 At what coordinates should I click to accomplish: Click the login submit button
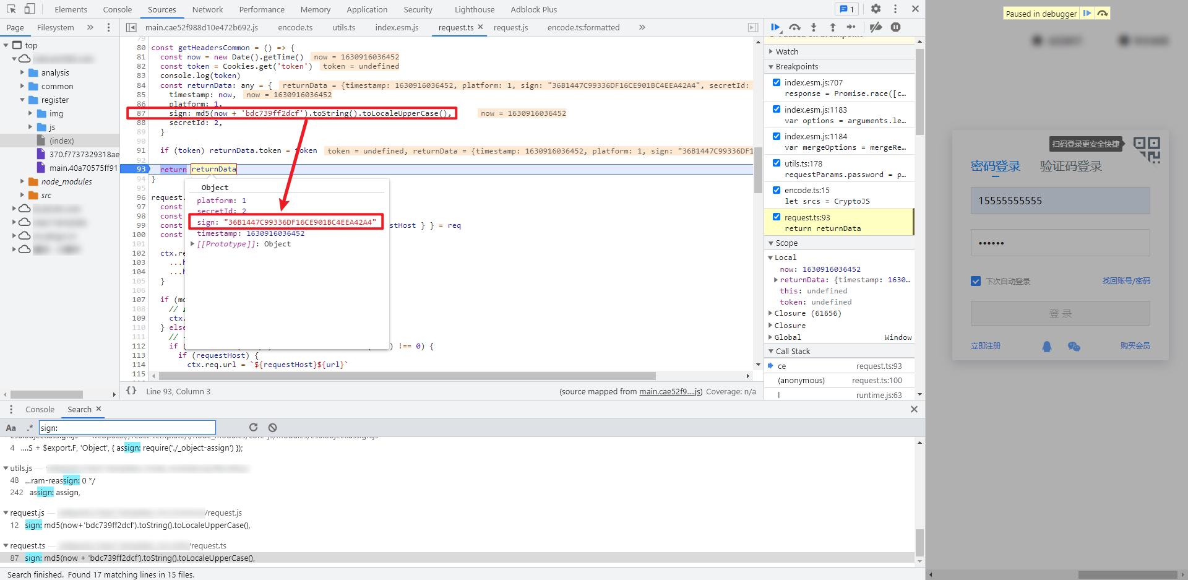(x=1060, y=313)
